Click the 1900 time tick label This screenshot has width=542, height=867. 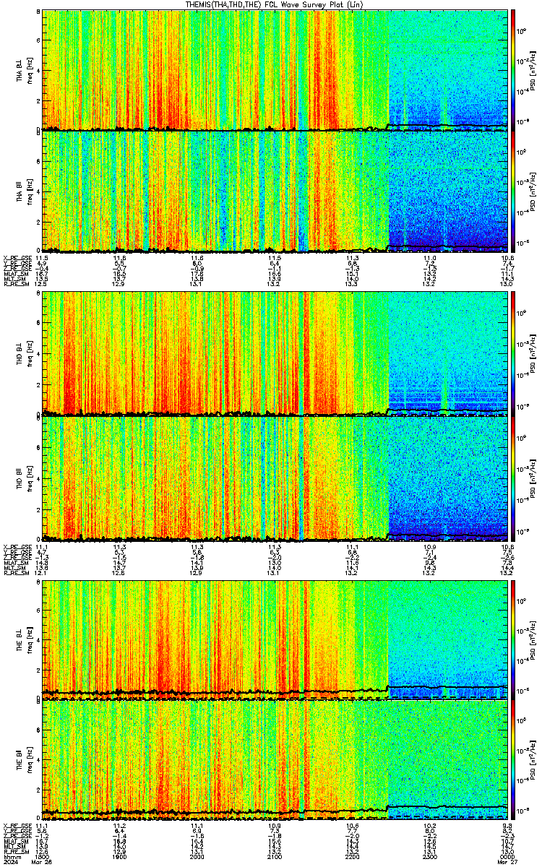tap(120, 856)
